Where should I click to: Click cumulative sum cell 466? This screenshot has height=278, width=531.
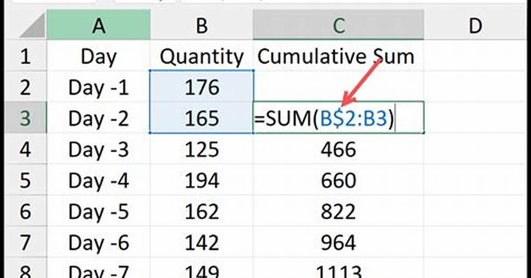click(338, 149)
